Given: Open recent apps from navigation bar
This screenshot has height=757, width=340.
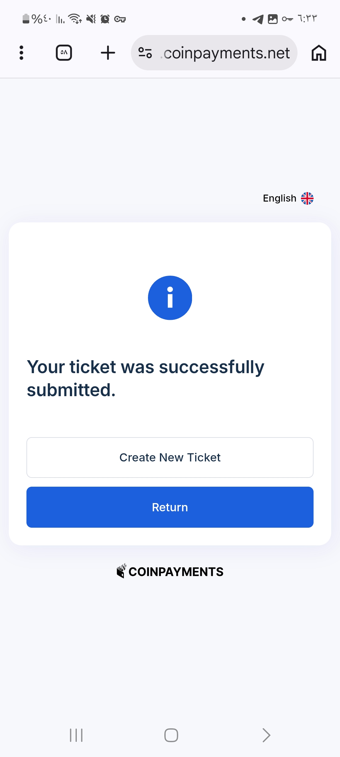Looking at the screenshot, I should [x=76, y=735].
